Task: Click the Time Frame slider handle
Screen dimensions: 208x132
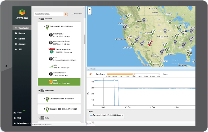Action: 133,74
